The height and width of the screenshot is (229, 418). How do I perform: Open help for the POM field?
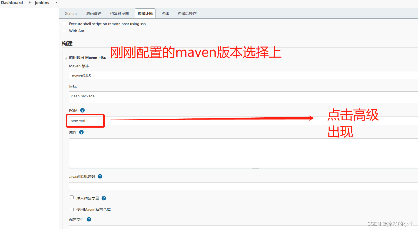point(82,110)
